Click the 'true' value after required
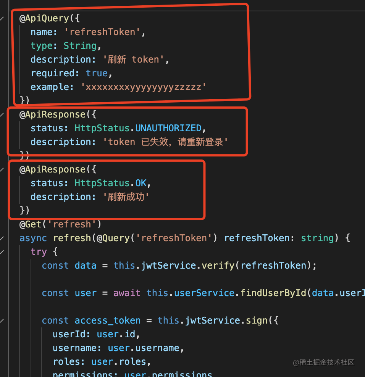Viewport: 365px width, 377px height. click(x=97, y=73)
